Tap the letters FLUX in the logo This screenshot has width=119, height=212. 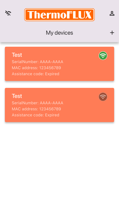tap(79, 15)
